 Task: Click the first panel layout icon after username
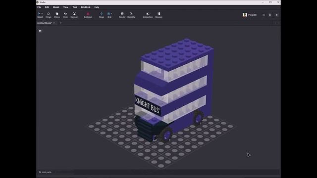click(x=264, y=15)
